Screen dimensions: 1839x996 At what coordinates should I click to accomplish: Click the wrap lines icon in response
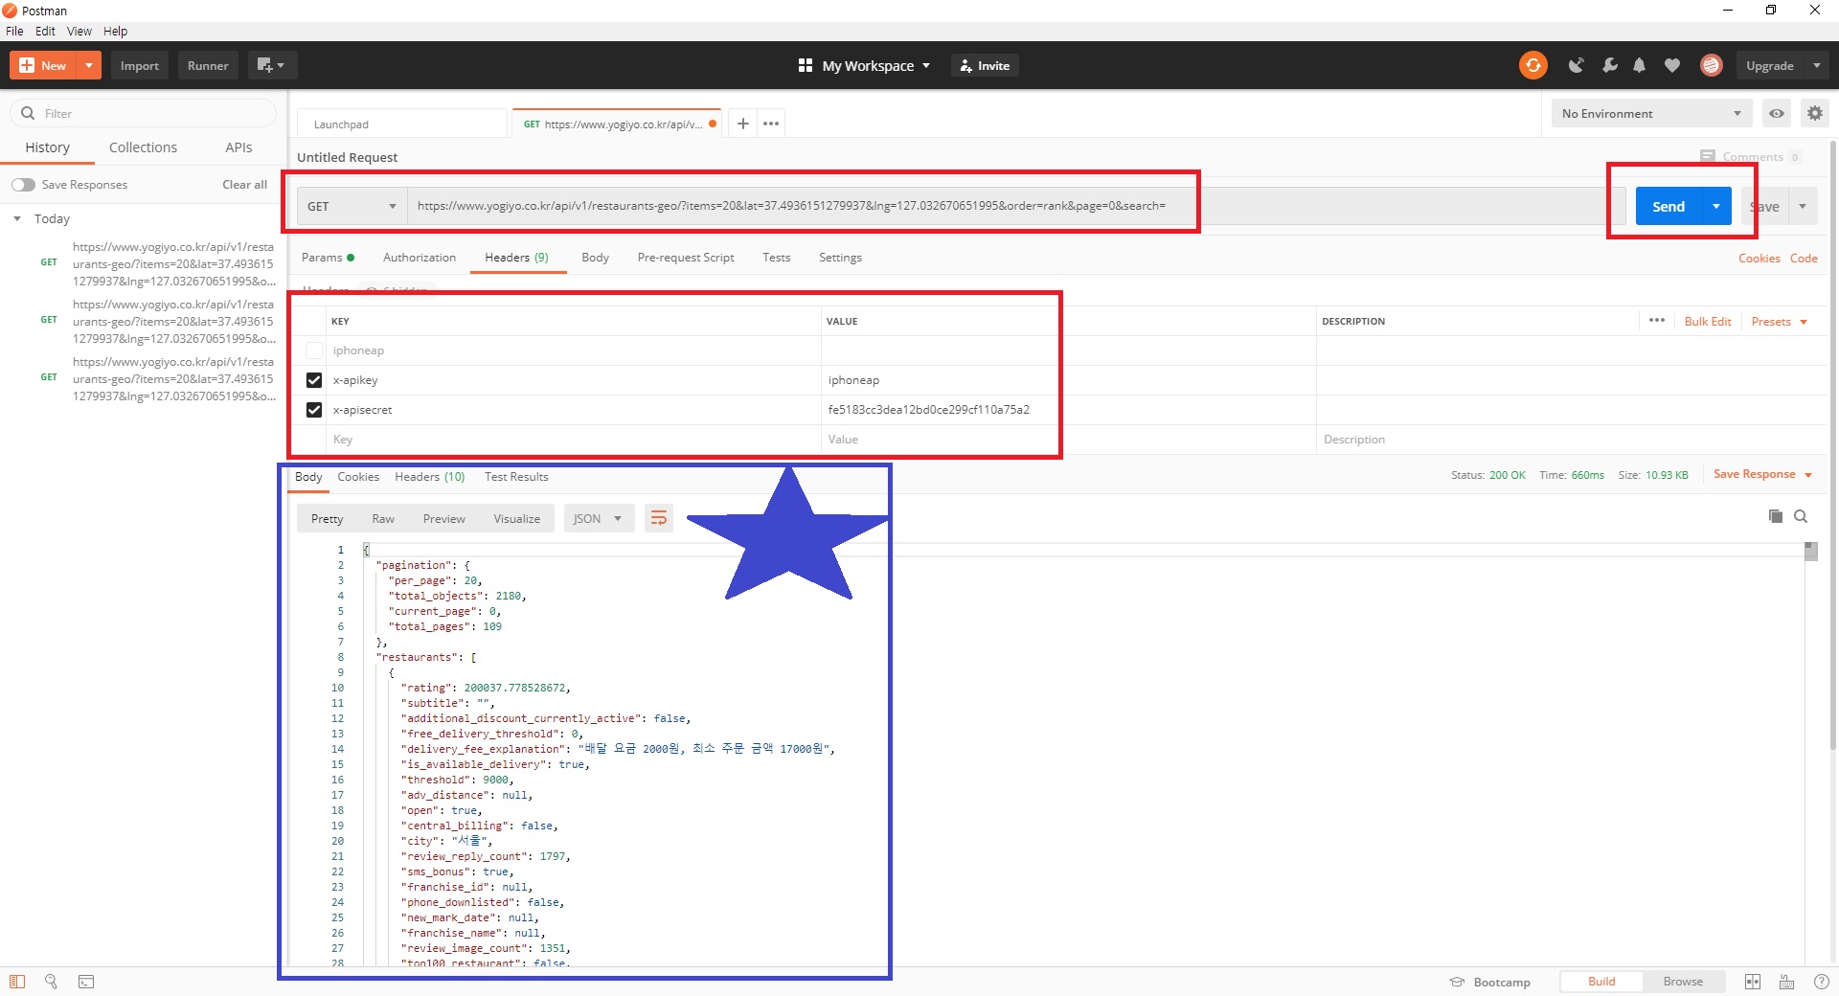click(659, 518)
